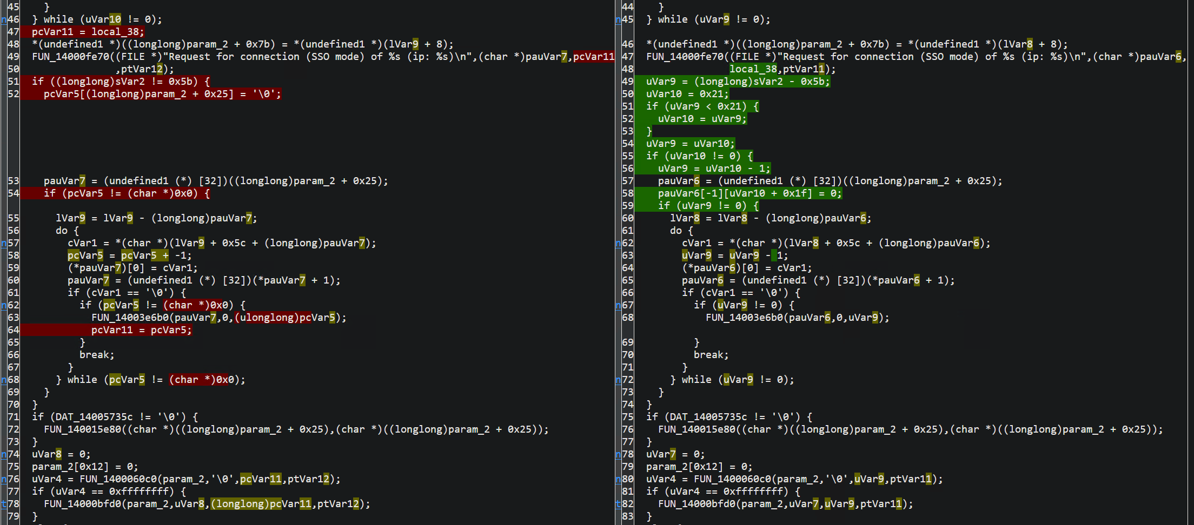The width and height of the screenshot is (1194, 525).
Task: Click green-highlighted local_38 in right pane
Action: pyautogui.click(x=753, y=69)
